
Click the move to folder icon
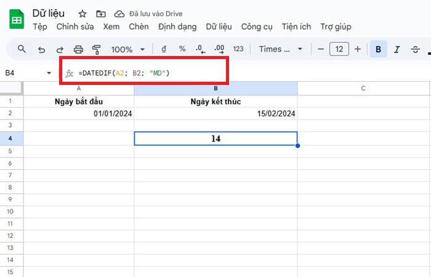tap(100, 13)
